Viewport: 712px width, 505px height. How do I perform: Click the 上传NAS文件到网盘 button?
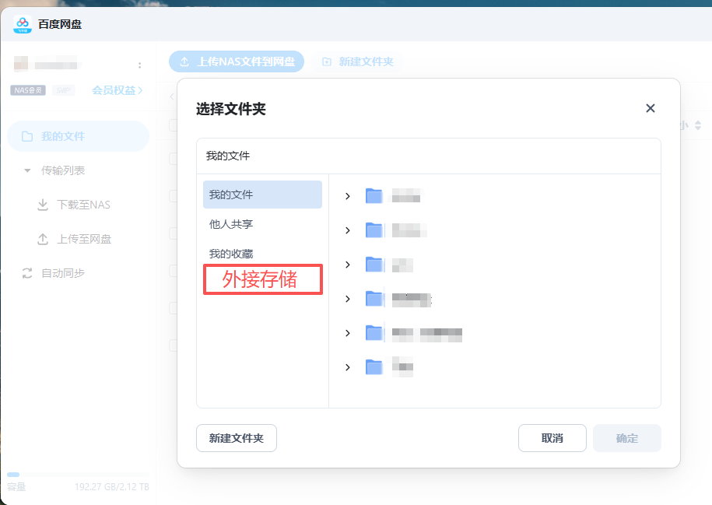[x=237, y=61]
